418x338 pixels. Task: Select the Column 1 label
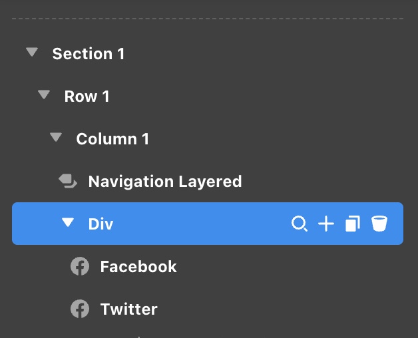pyautogui.click(x=112, y=139)
